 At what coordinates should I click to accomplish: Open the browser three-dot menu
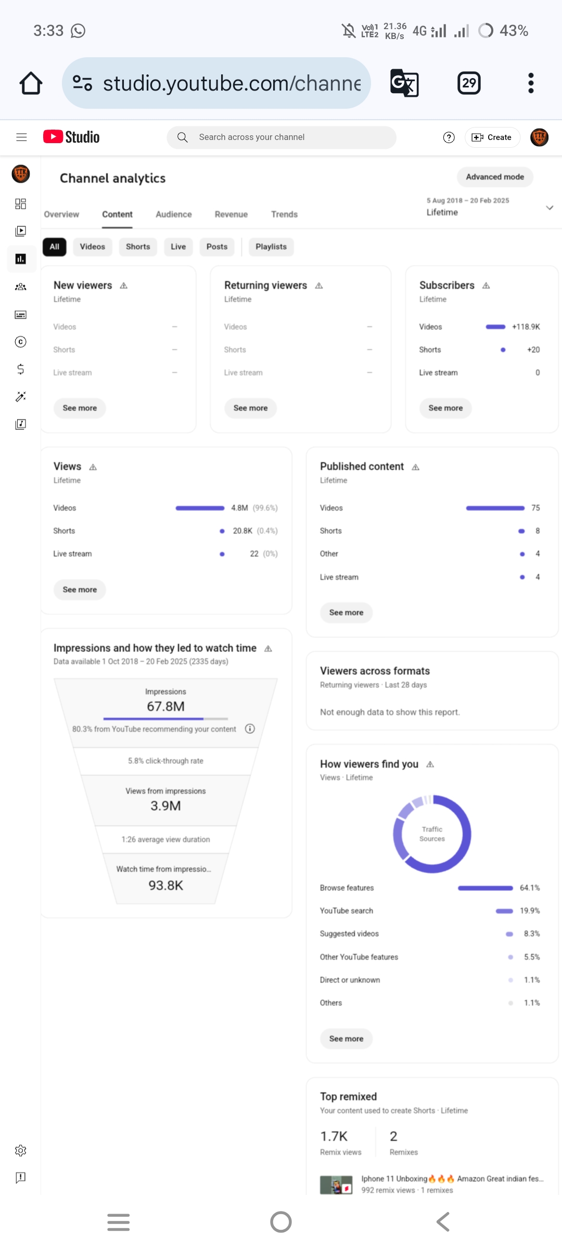pyautogui.click(x=531, y=83)
